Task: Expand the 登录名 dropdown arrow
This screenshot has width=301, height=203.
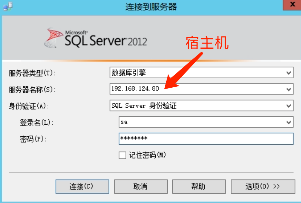Action: (x=288, y=122)
